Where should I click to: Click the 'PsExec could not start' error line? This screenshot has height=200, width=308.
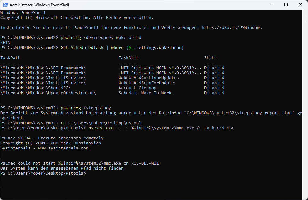(81, 163)
